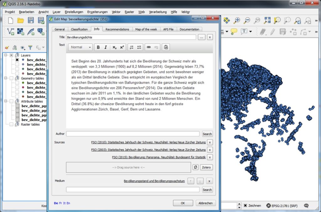
Task: Apply superscript formatting in text editor
Action: click(122, 47)
